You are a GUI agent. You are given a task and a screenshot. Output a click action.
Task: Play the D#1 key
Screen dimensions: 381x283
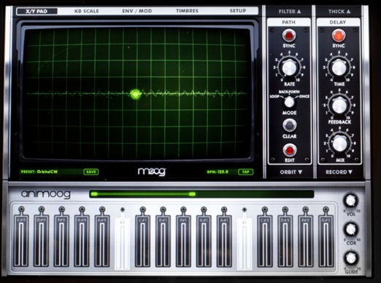point(163,241)
